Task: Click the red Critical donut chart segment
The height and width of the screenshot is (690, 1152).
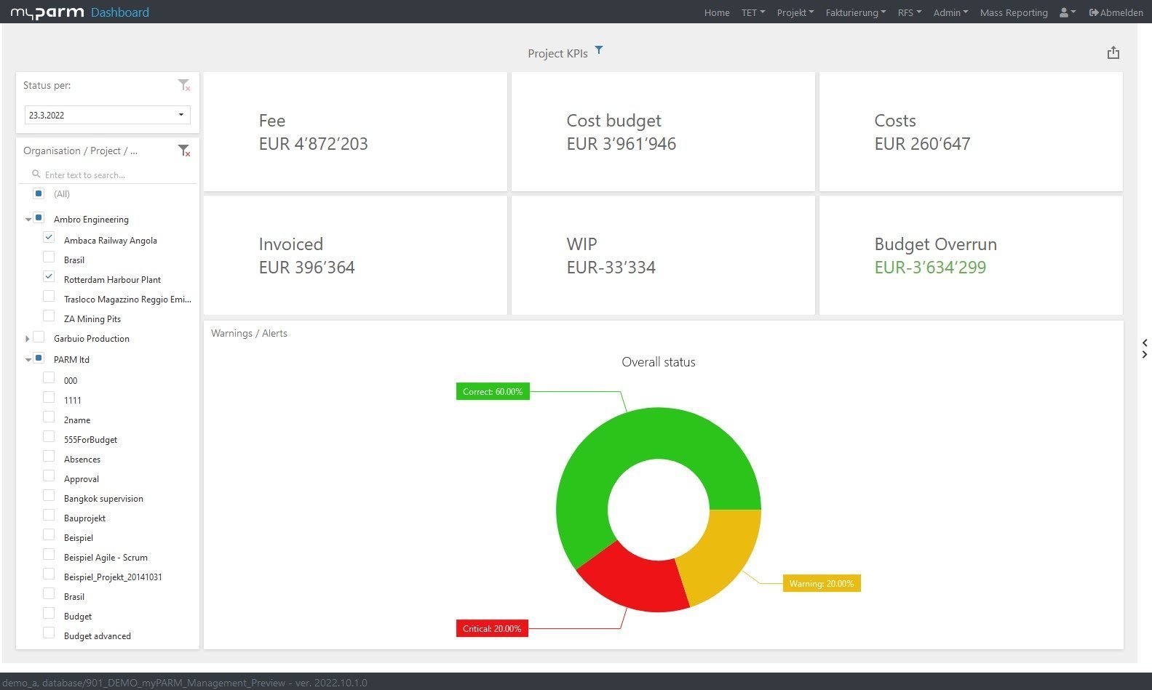Action: click(x=629, y=578)
